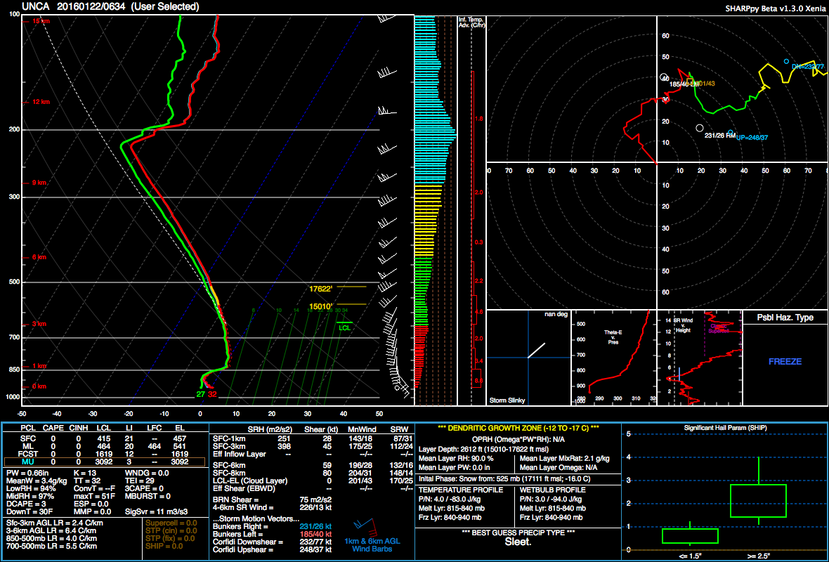Click the Eff Inflow Layer row label
Viewport: 829px width, 562px height.
[240, 454]
